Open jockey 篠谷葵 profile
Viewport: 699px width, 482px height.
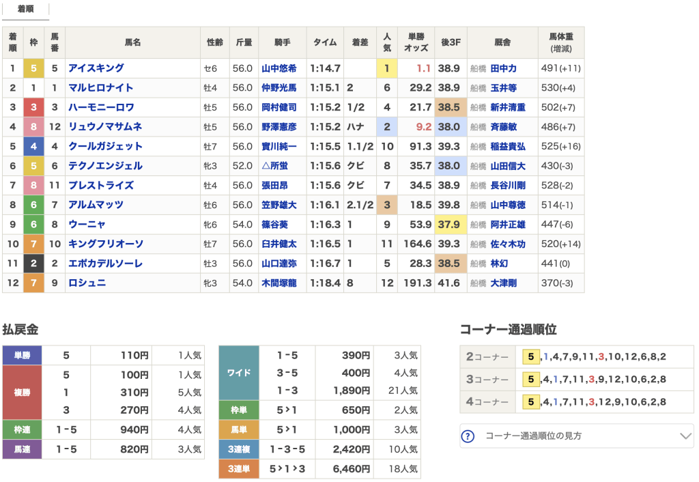pos(274,225)
